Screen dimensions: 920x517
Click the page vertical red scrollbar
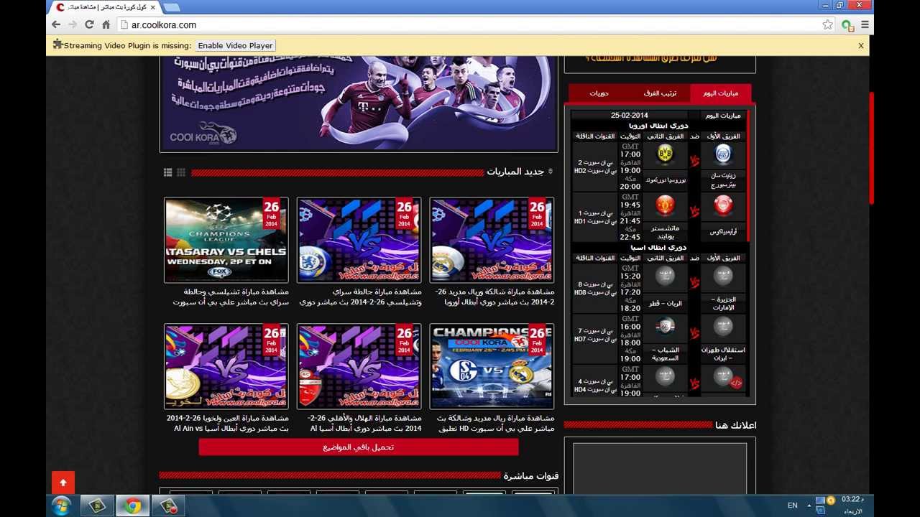click(873, 147)
